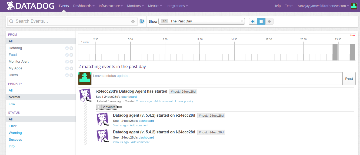Click the Datadog icon of the 2 hours ago event

(103, 136)
